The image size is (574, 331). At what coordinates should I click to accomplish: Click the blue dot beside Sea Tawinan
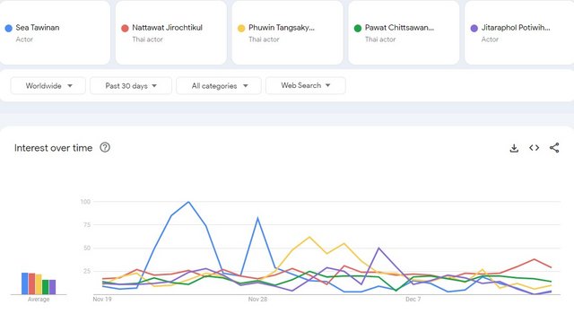point(8,28)
